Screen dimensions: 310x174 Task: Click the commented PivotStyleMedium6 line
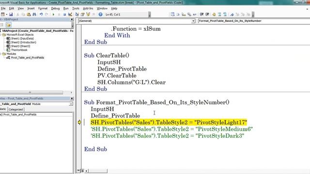(x=171, y=129)
